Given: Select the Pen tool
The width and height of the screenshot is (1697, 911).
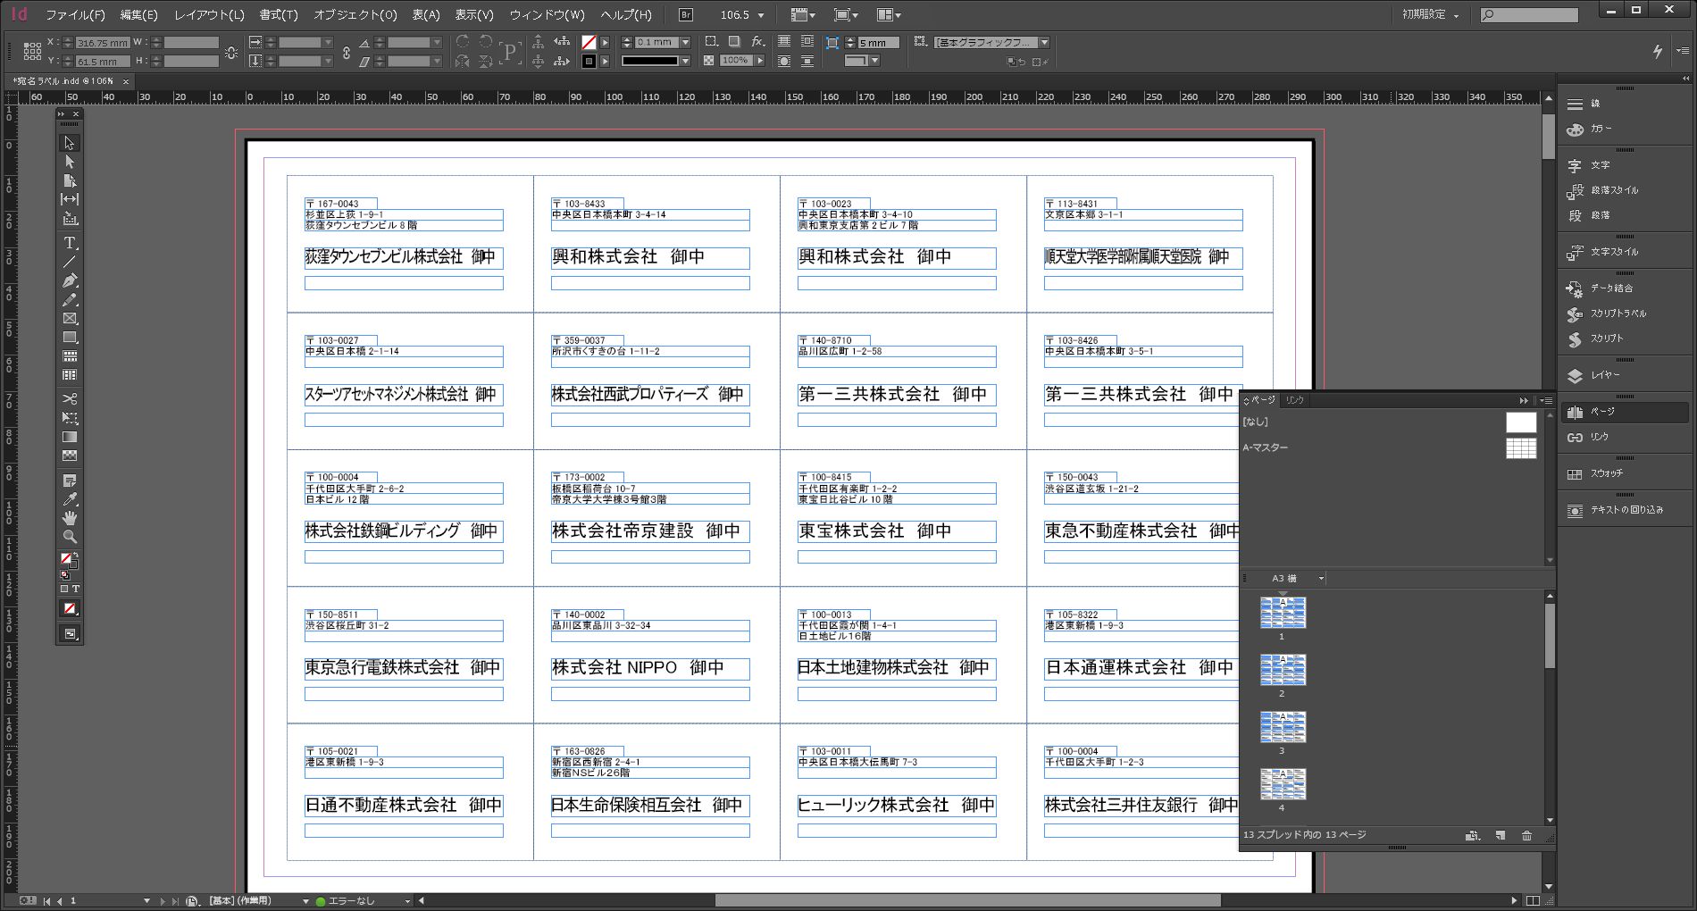Looking at the screenshot, I should click(x=70, y=280).
